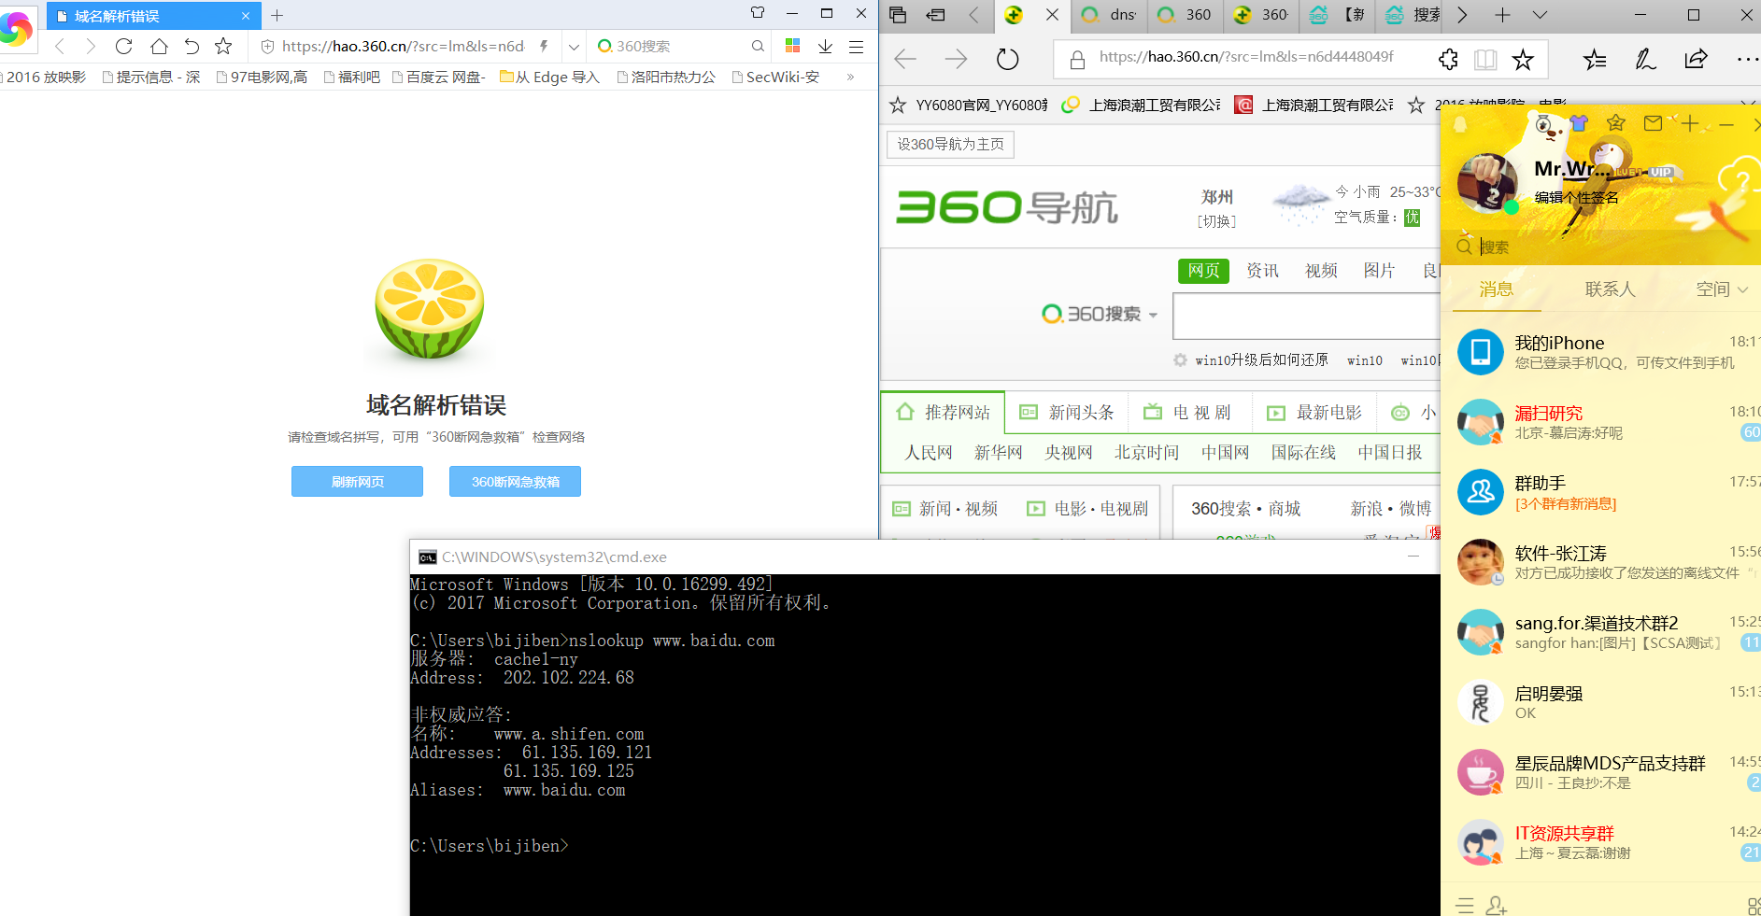This screenshot has width=1761, height=916.
Task: Click the Edge set tabs aside icon
Action: click(935, 15)
